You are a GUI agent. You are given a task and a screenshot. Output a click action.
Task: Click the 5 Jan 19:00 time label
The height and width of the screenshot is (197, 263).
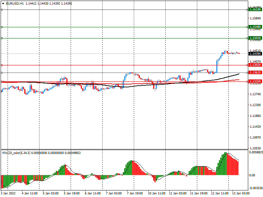tap(72, 193)
